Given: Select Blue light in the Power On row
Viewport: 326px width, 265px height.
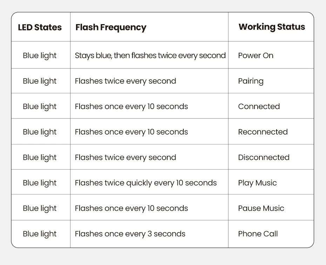Looking at the screenshot, I should pyautogui.click(x=40, y=56).
